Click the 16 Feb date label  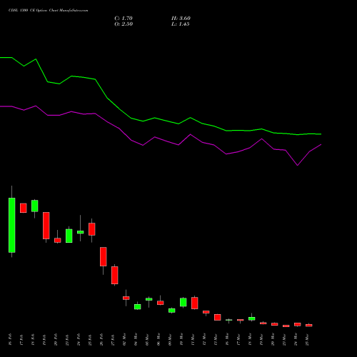pos(10,340)
